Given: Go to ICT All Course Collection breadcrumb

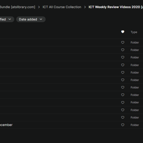Looking at the screenshot, I should click(x=62, y=7).
